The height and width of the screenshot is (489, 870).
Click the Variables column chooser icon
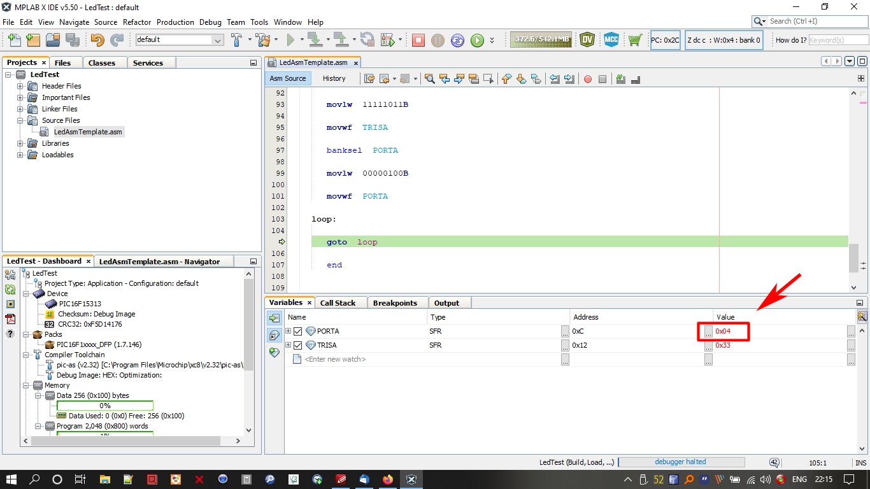tap(862, 316)
